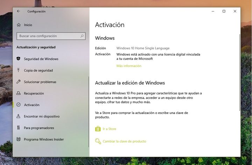Click the content pane vertical scrollbar
The image size is (252, 165).
point(240,72)
